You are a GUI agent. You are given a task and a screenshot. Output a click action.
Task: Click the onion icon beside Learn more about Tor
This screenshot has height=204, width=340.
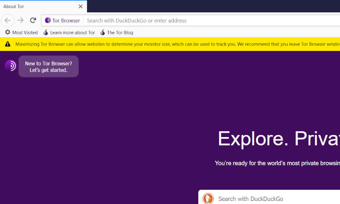46,32
